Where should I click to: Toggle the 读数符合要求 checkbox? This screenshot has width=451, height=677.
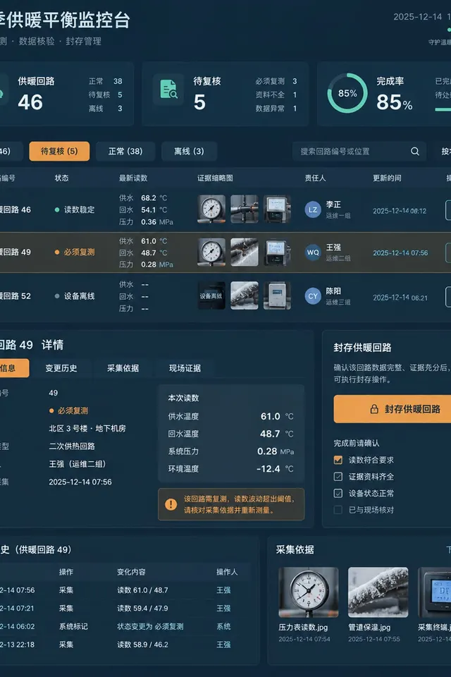pyautogui.click(x=338, y=460)
